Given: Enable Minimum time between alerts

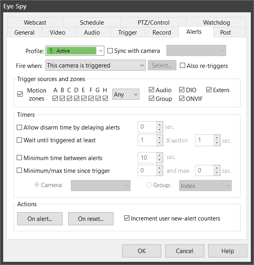Looking at the screenshot, I should pyautogui.click(x=19, y=158).
